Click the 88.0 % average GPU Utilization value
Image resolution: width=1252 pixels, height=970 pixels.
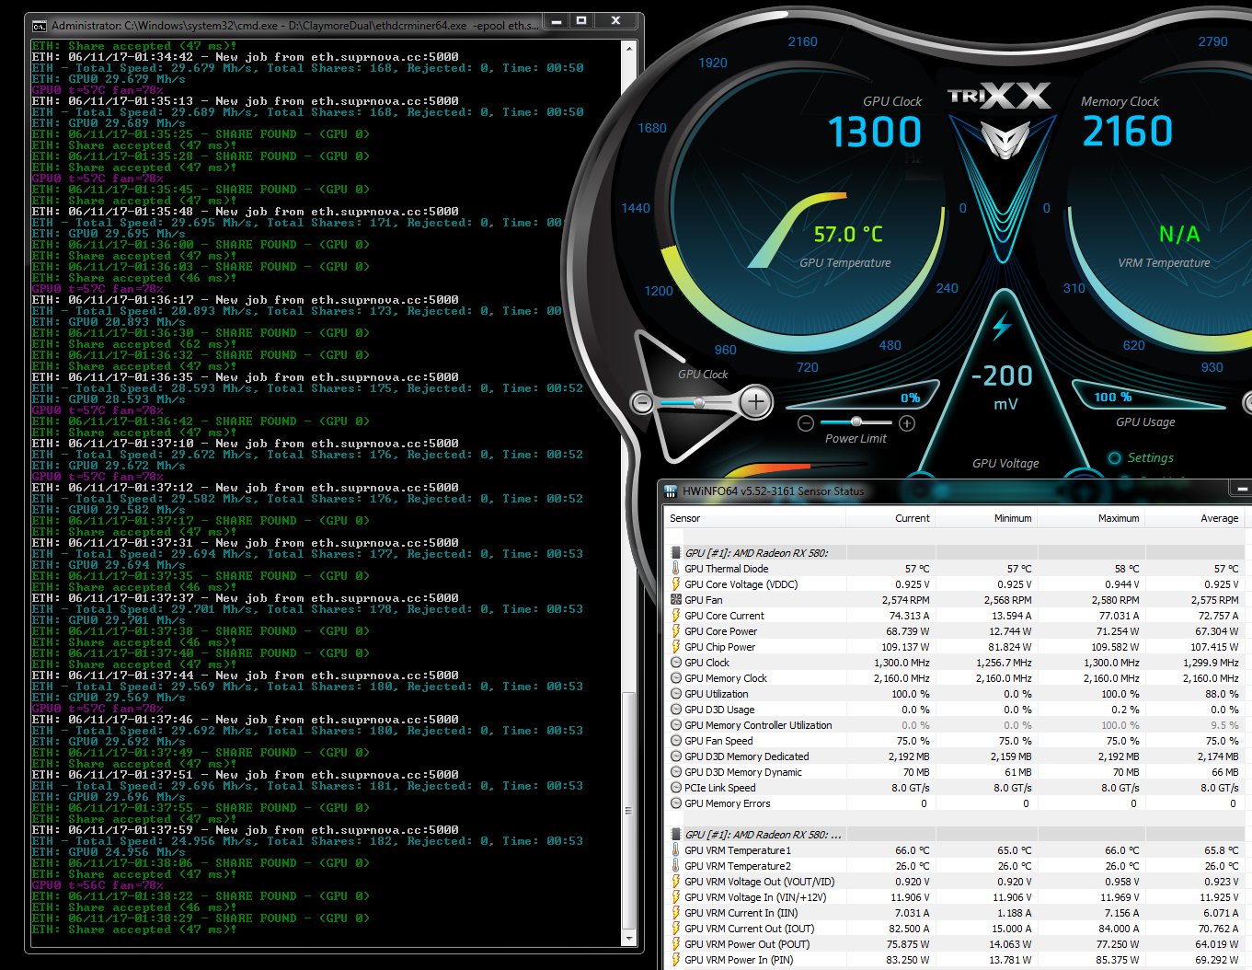[1222, 694]
